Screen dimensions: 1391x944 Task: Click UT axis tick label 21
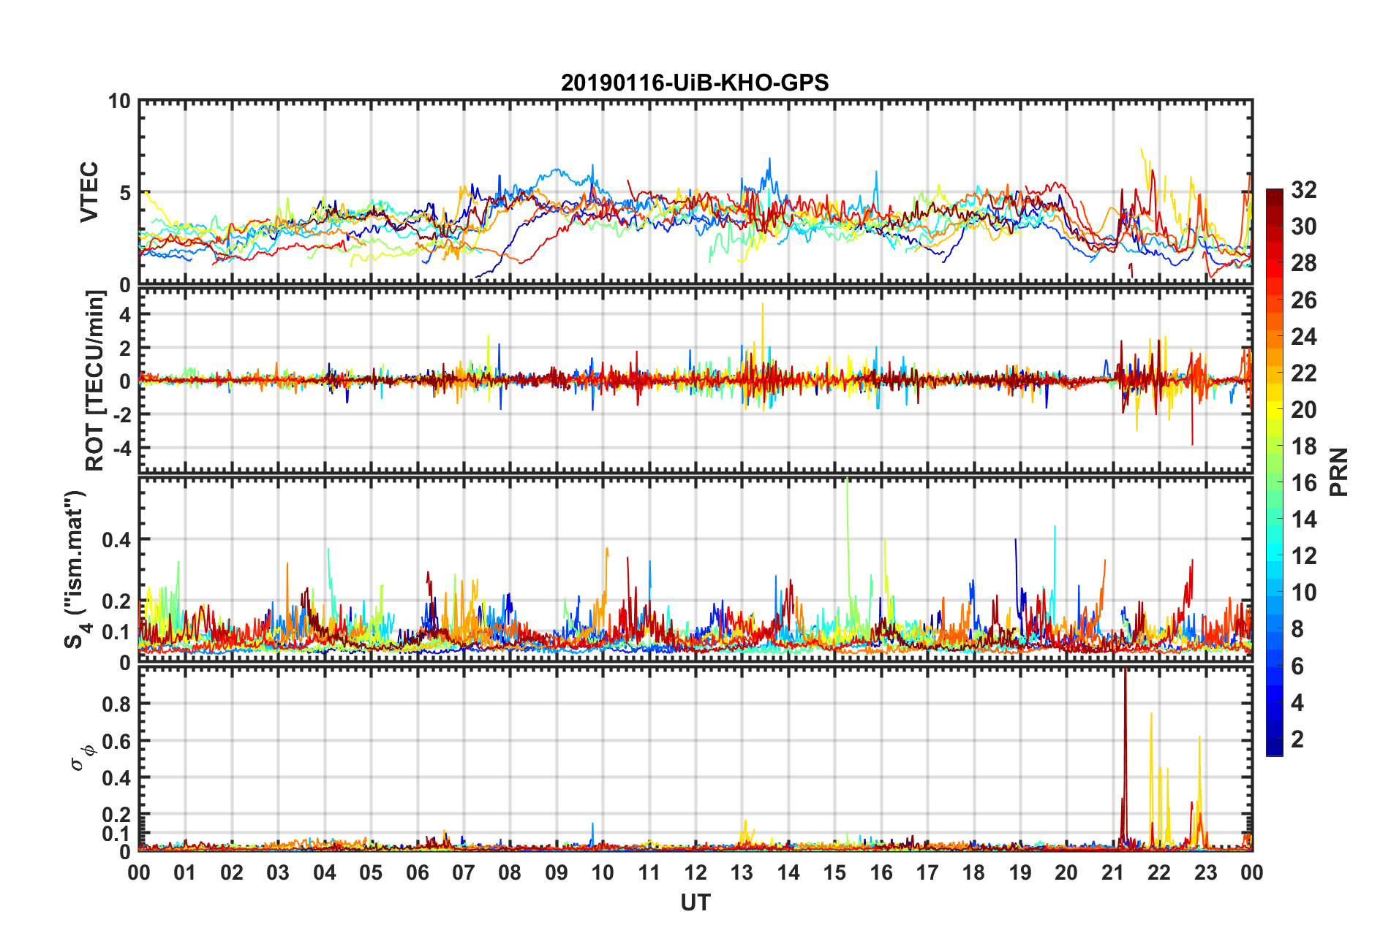pos(1112,872)
